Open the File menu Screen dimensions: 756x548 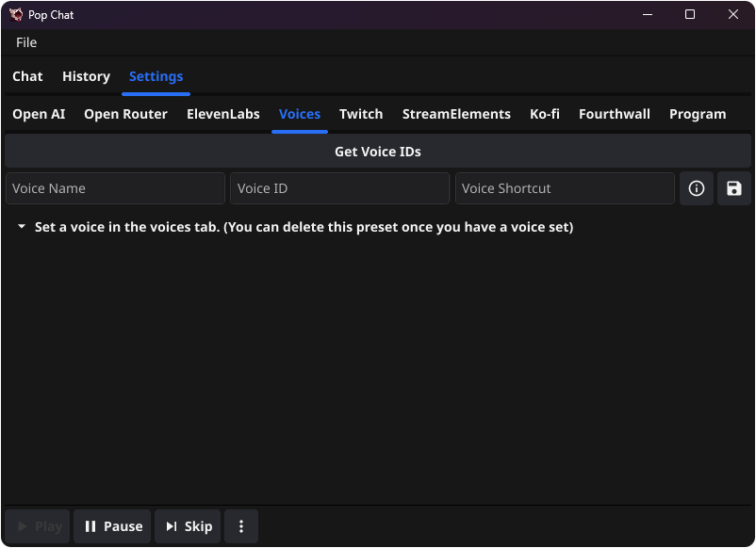pyautogui.click(x=25, y=42)
